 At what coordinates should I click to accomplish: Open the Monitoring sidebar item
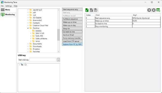[8, 15]
